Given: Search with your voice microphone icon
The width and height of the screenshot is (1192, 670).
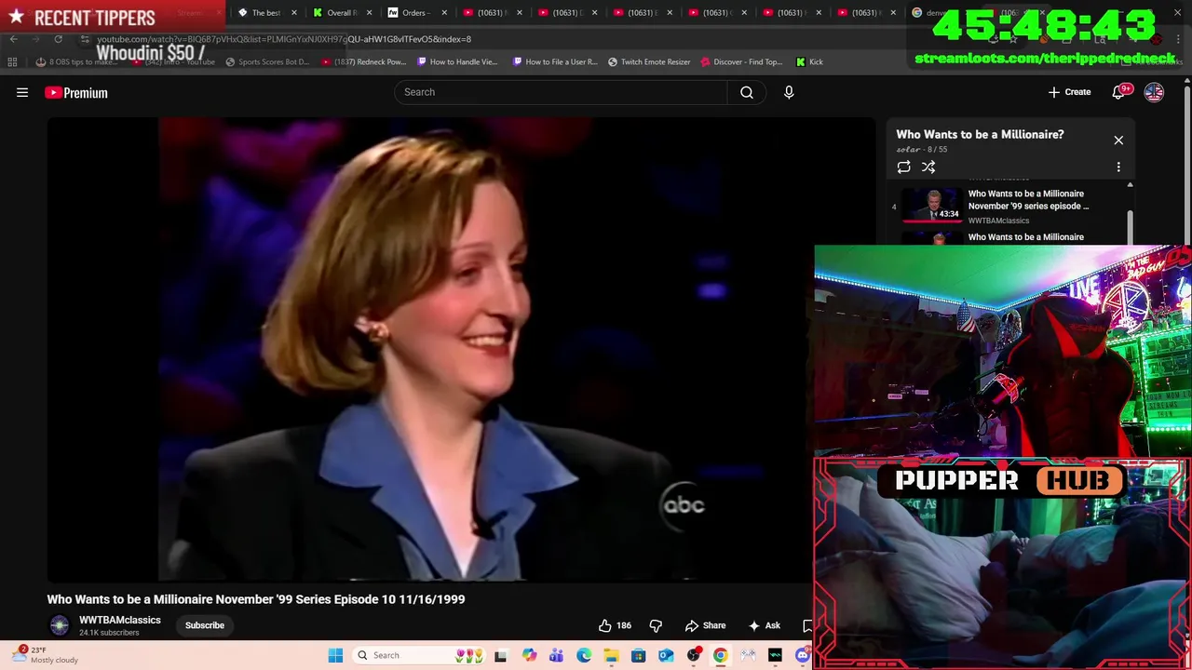Looking at the screenshot, I should pos(789,92).
